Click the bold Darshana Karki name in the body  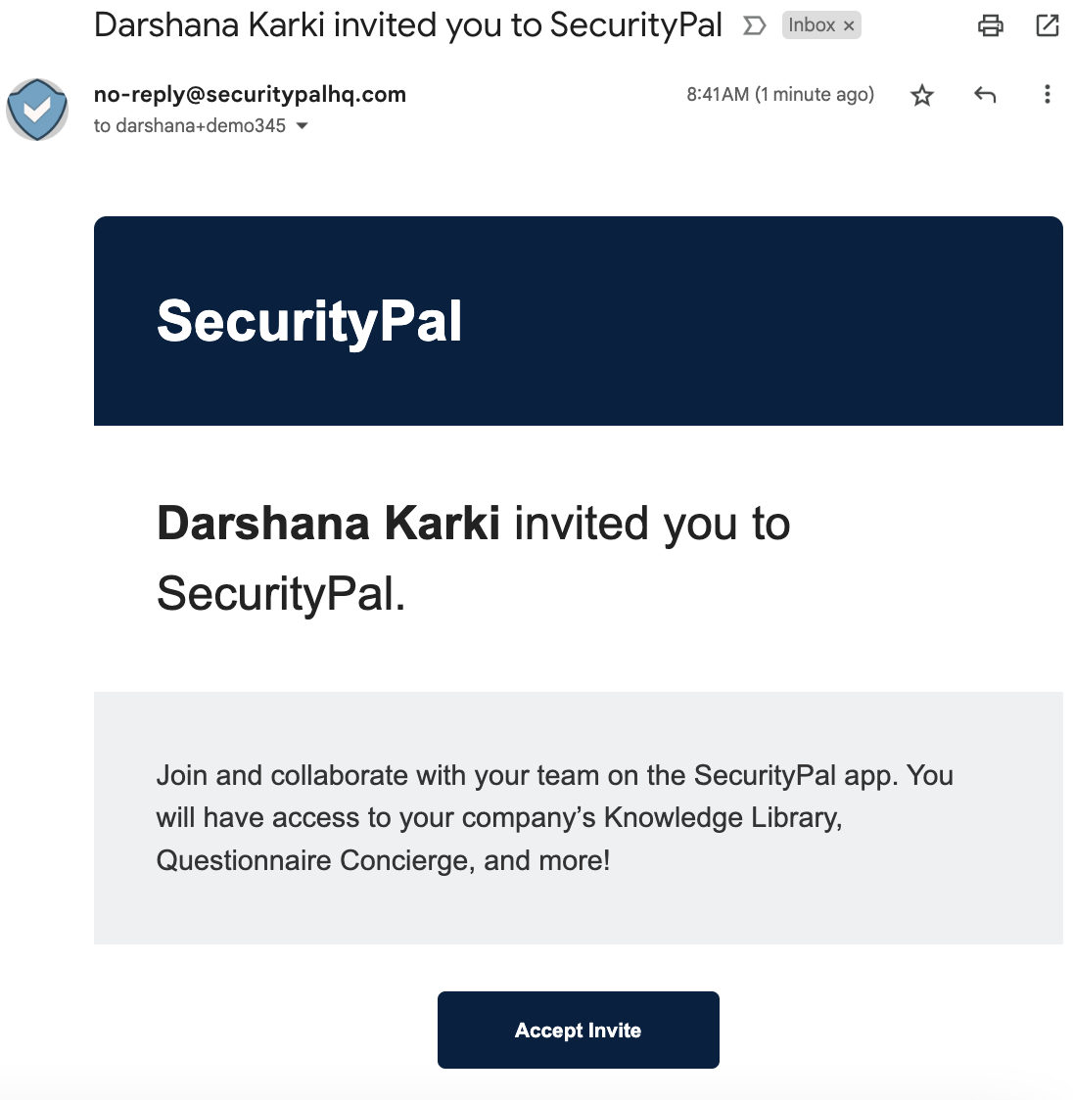pyautogui.click(x=328, y=524)
